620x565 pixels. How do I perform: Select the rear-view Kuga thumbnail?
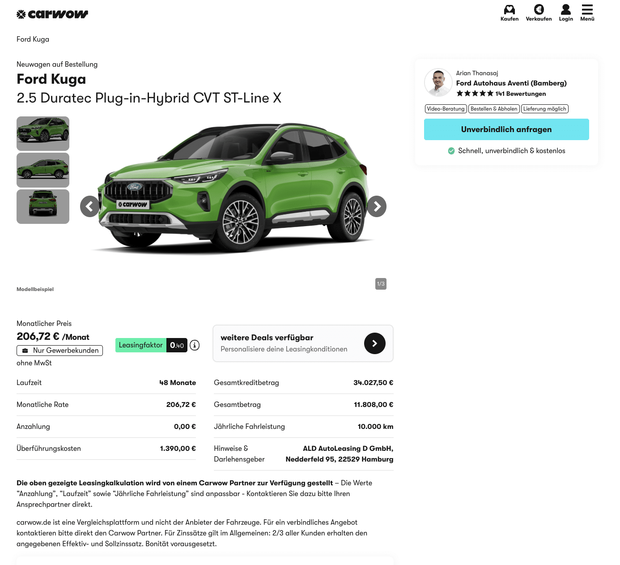pyautogui.click(x=43, y=206)
